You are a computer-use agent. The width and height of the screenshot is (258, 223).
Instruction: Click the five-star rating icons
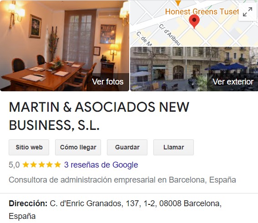41,165
